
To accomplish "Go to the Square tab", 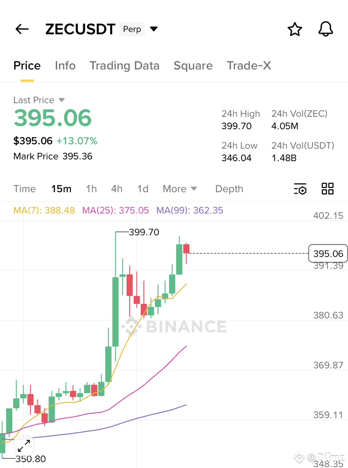I will pyautogui.click(x=193, y=66).
